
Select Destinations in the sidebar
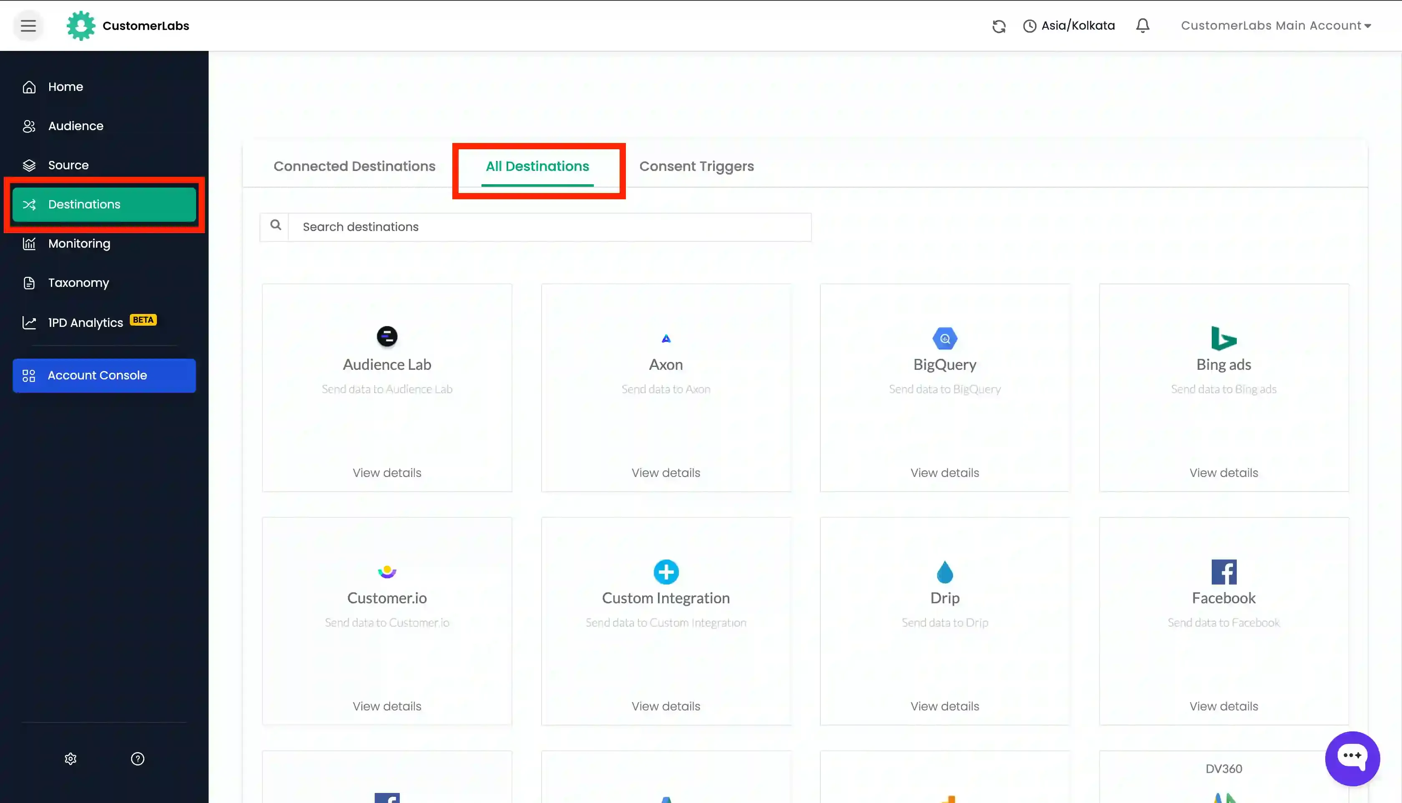104,204
